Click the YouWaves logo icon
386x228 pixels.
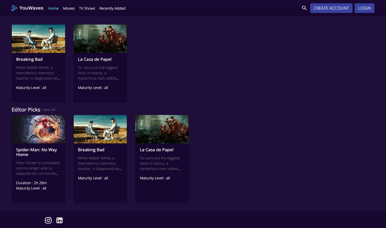tap(14, 8)
